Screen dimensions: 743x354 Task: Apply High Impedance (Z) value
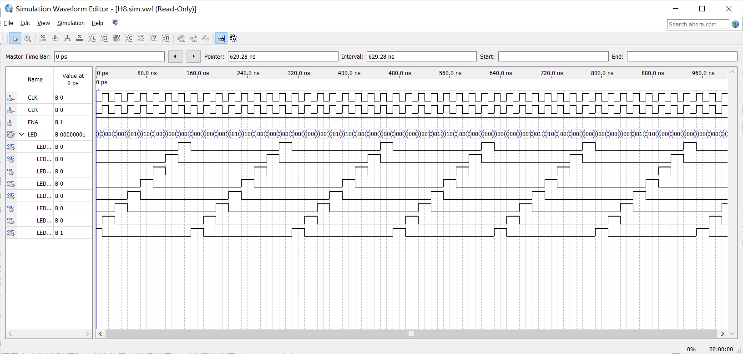80,38
